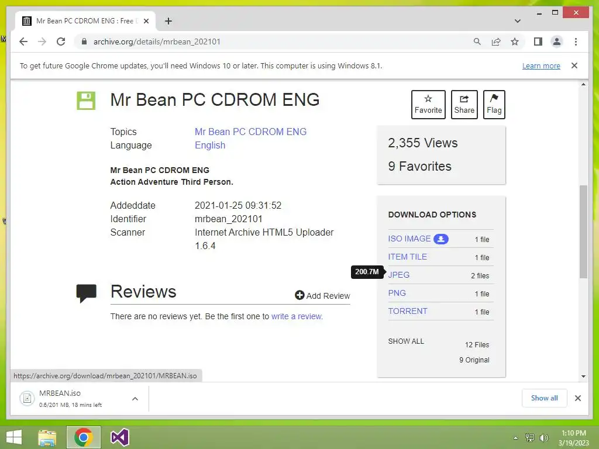
Task: Click the Share button
Action: pos(464,105)
